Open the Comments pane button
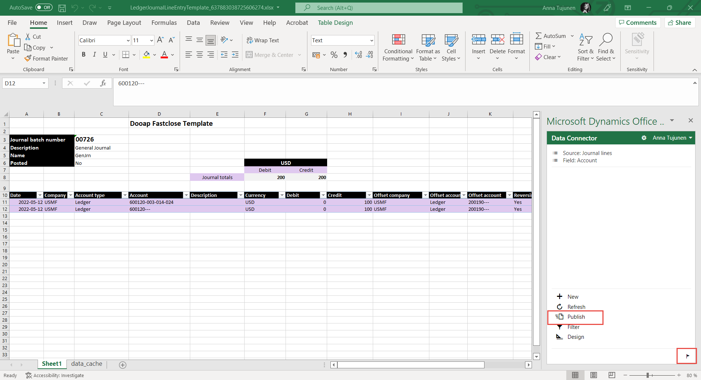701x380 pixels. (638, 23)
